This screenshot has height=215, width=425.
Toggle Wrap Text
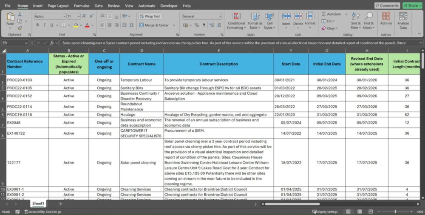click(150, 16)
